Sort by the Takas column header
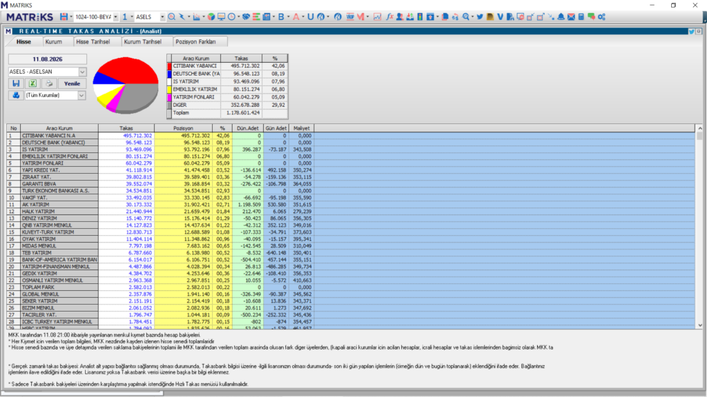The height and width of the screenshot is (397, 707). coord(126,128)
